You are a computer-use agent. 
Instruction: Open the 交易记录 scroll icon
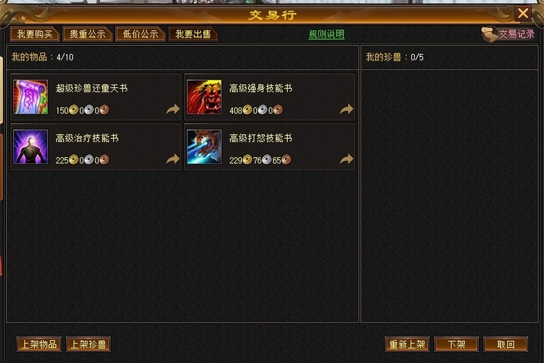489,34
